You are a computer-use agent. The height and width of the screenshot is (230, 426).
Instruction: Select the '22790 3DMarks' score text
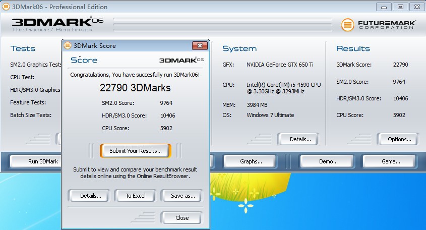coord(135,88)
